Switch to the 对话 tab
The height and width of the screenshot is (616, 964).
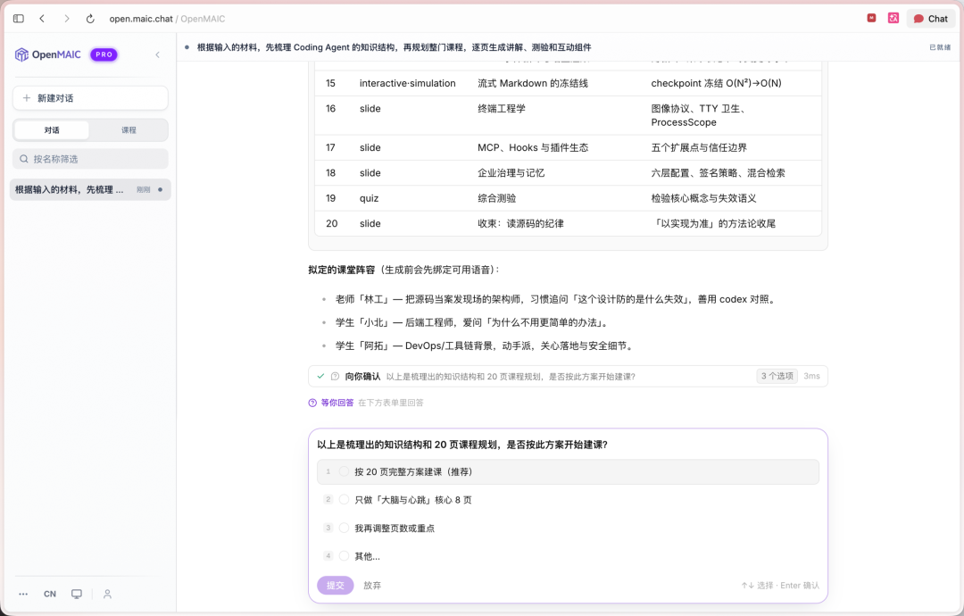click(52, 130)
